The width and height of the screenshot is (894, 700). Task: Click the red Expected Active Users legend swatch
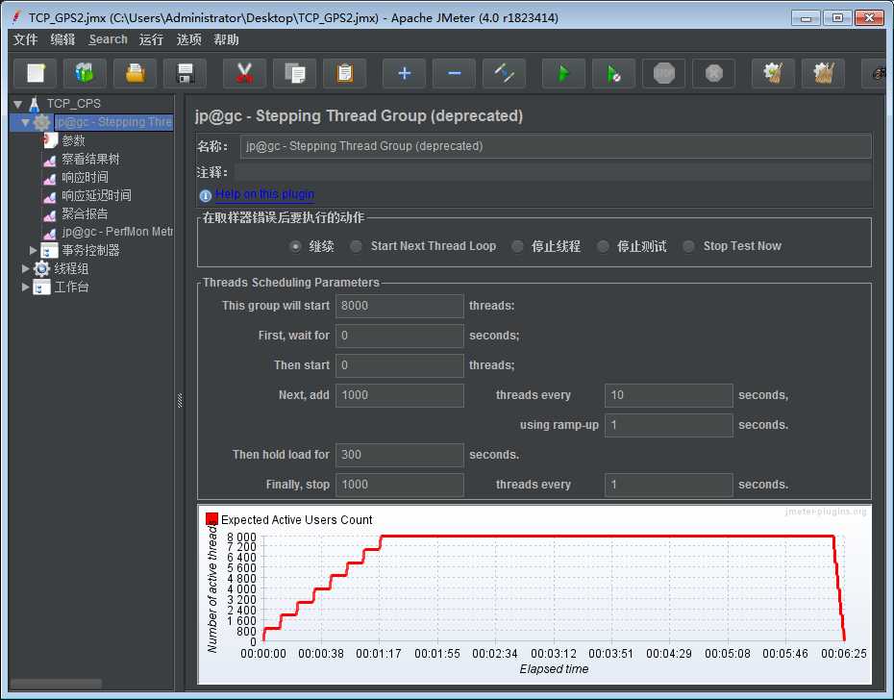(211, 518)
